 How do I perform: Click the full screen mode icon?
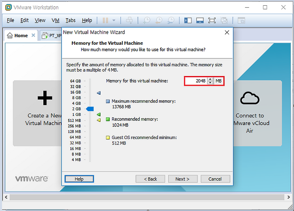[x=212, y=20]
